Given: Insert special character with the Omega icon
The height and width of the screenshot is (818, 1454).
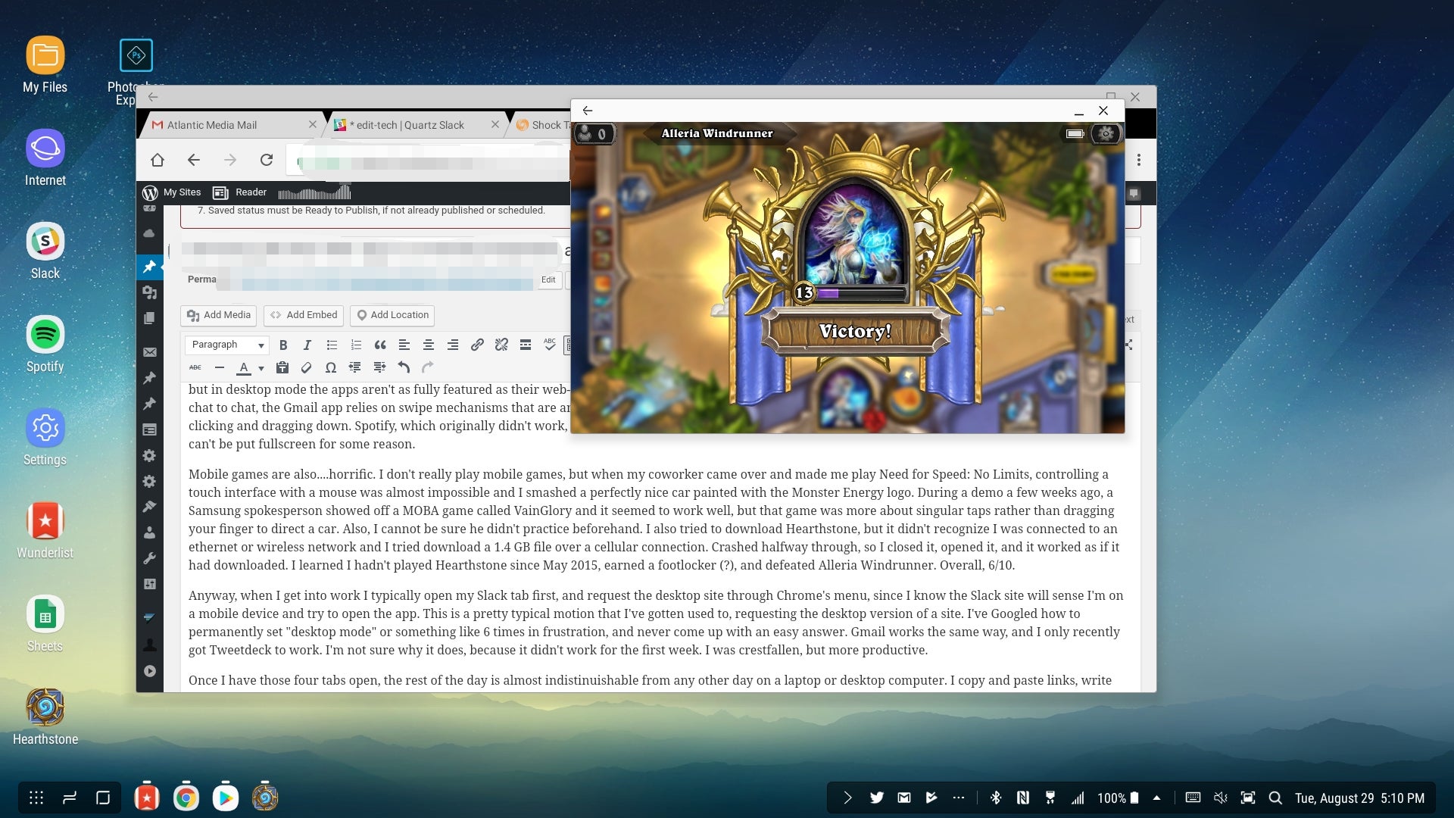Looking at the screenshot, I should pyautogui.click(x=331, y=368).
